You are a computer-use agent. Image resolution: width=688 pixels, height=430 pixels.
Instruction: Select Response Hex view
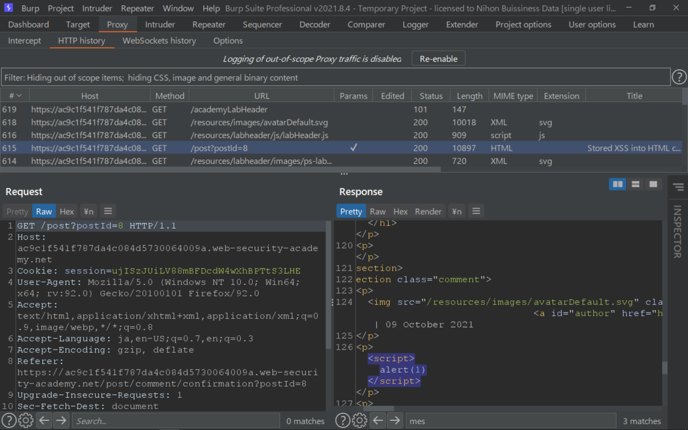pyautogui.click(x=401, y=211)
